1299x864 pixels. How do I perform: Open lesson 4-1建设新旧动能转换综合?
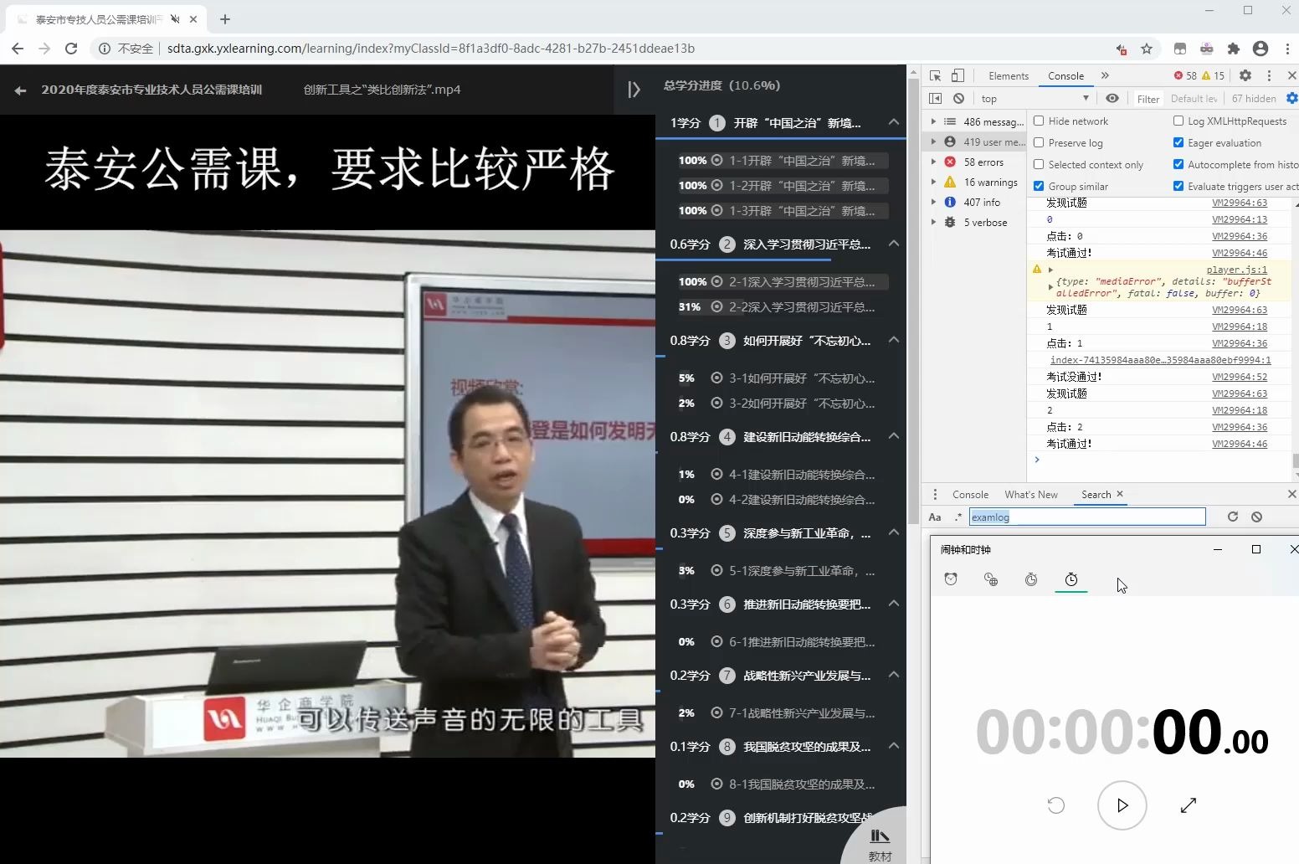pyautogui.click(x=802, y=475)
